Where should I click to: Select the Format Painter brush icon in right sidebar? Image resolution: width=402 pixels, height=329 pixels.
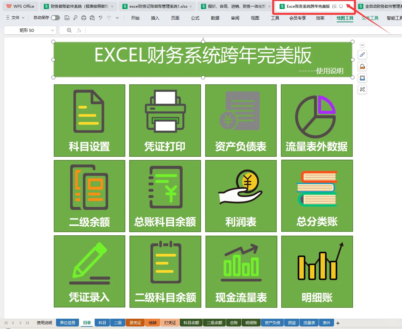click(362, 55)
